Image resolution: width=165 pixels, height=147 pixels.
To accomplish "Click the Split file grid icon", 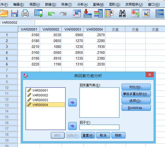I will (160, 14).
